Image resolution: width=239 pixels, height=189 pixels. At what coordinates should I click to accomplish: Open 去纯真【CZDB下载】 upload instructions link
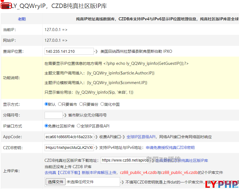click(81, 173)
